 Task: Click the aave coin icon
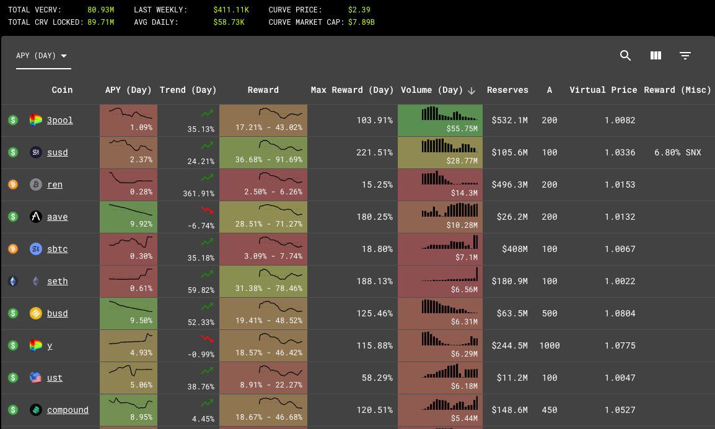(x=35, y=217)
